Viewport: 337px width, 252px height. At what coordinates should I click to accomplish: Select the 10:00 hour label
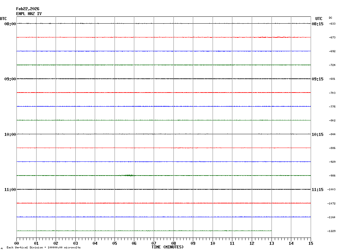point(10,134)
